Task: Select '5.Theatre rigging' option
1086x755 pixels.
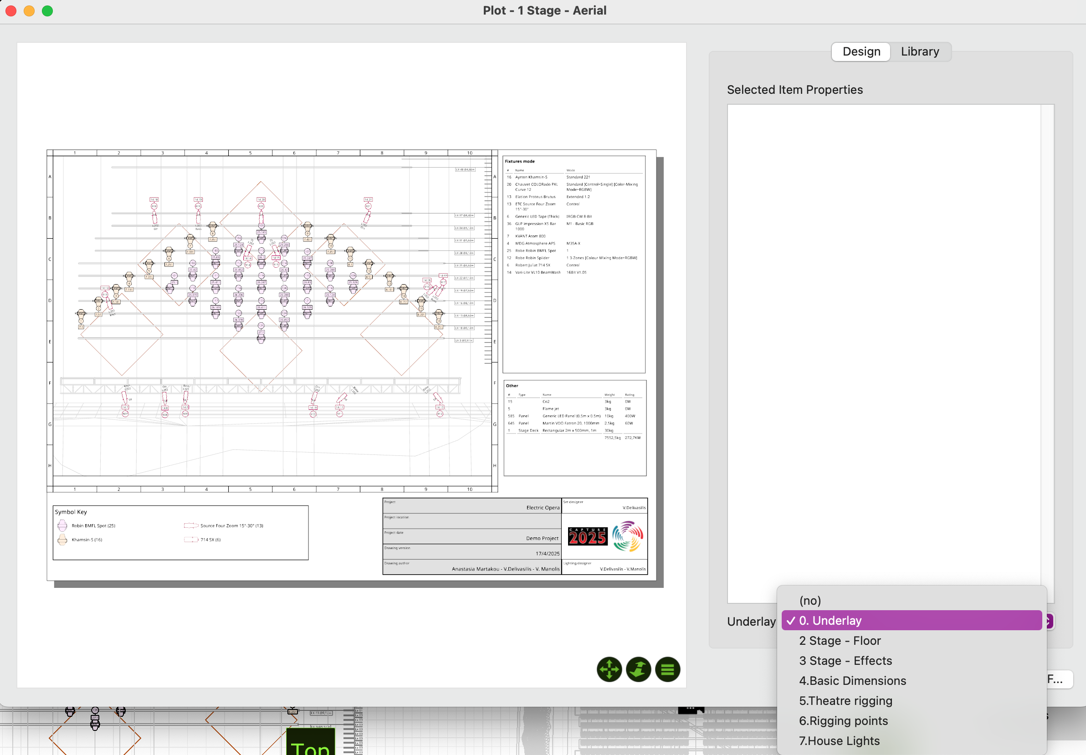Action: (x=845, y=701)
